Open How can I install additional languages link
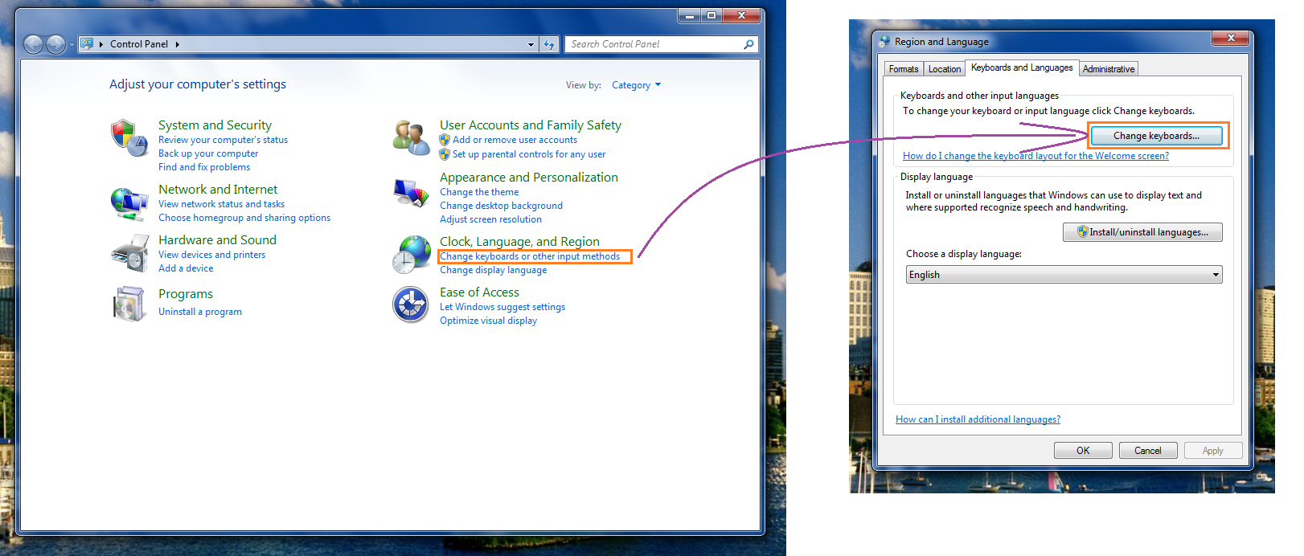 click(x=978, y=419)
